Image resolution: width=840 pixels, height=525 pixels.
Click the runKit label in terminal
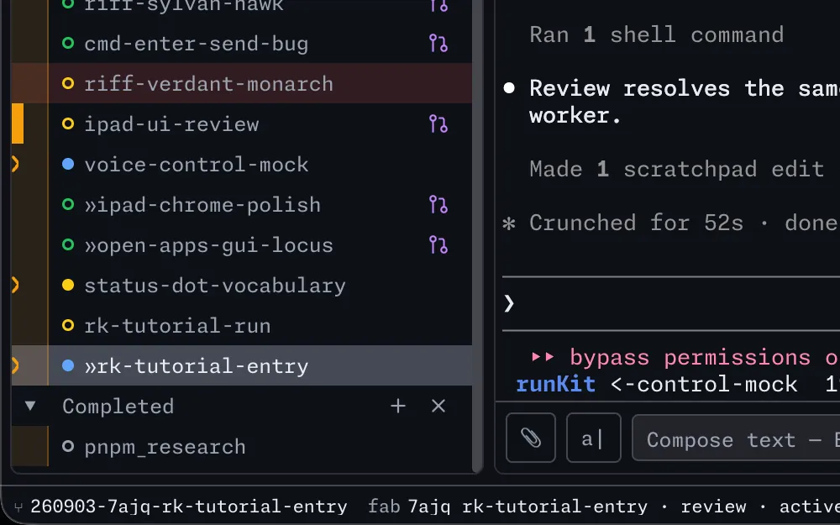[x=555, y=384]
